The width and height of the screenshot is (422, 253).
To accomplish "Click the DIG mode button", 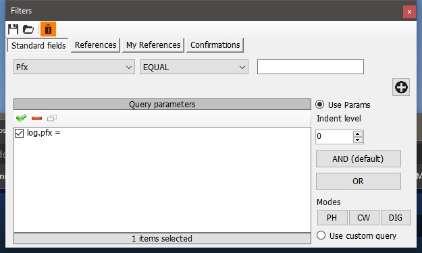I will point(396,217).
